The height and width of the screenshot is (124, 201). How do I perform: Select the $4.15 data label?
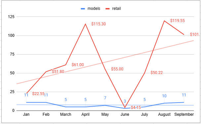(136, 108)
